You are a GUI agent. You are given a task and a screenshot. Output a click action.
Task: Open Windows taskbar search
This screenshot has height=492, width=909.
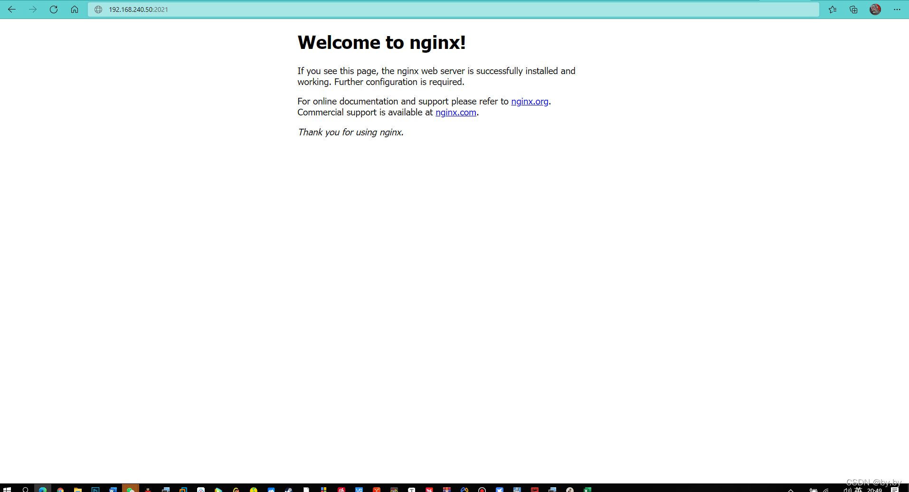(x=25, y=489)
